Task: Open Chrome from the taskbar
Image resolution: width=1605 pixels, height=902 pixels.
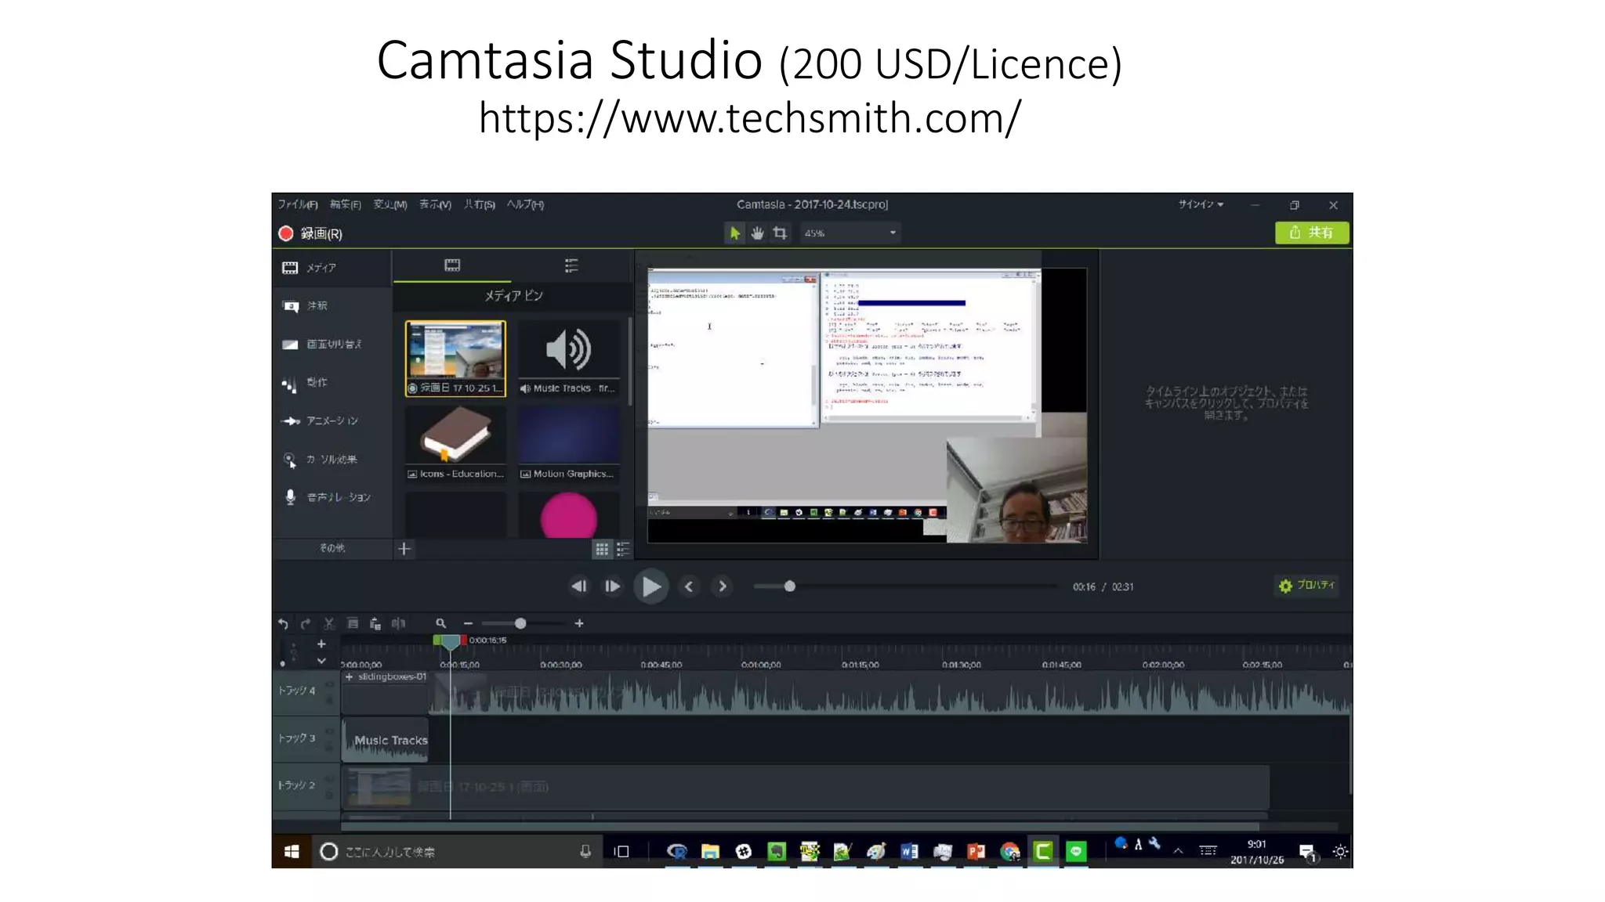Action: (1010, 852)
